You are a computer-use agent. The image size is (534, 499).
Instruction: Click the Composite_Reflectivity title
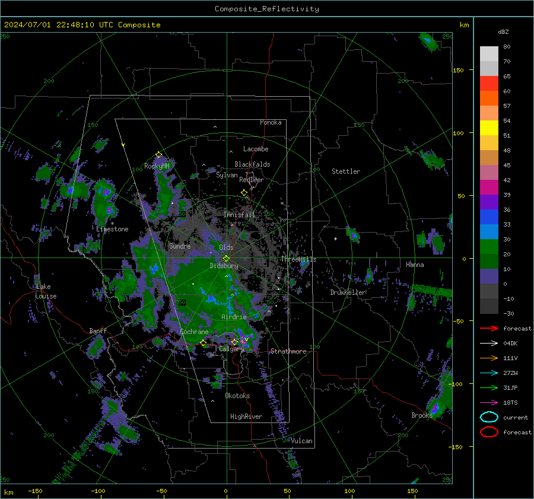click(x=266, y=9)
